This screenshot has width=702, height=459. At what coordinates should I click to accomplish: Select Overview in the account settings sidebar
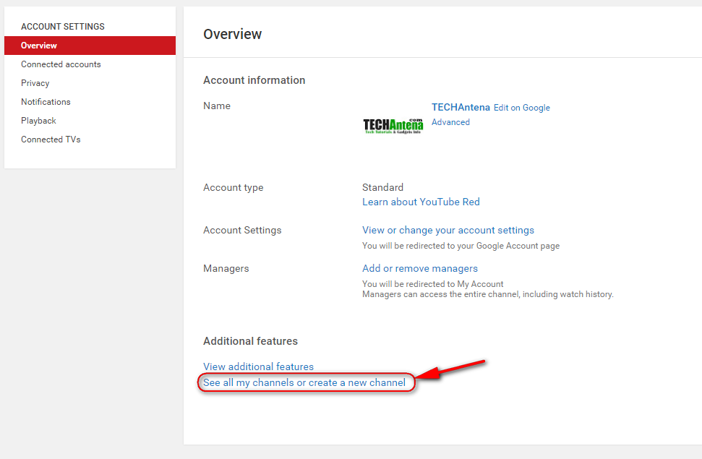[x=39, y=46]
